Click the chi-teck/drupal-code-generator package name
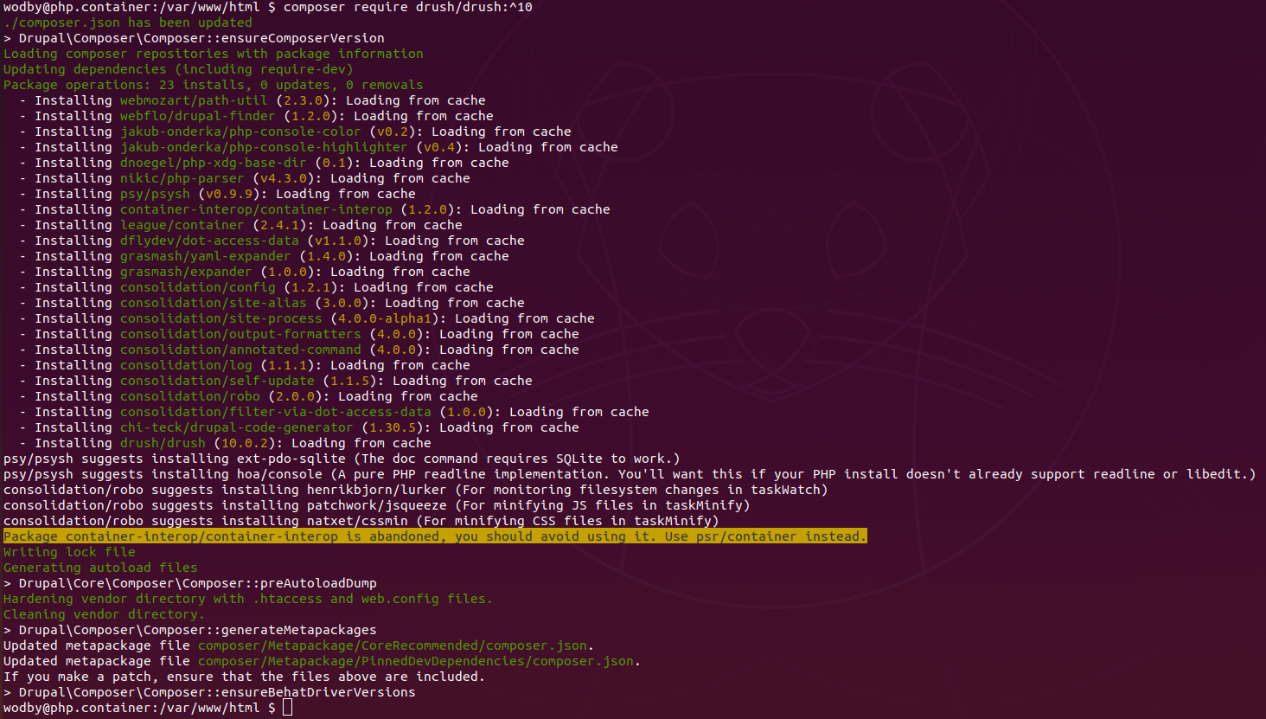Image resolution: width=1266 pixels, height=719 pixels. click(236, 427)
